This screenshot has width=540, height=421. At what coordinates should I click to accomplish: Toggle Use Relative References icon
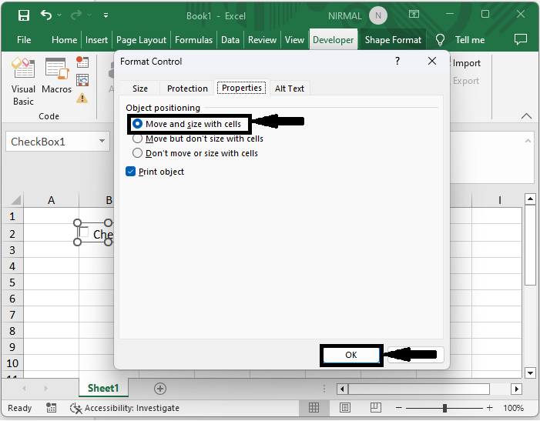[x=82, y=80]
